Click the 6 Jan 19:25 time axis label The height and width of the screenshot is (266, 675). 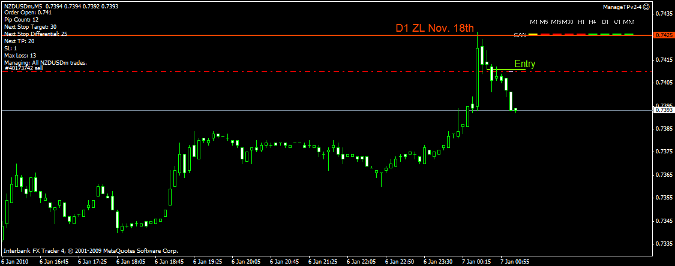[x=208, y=261]
